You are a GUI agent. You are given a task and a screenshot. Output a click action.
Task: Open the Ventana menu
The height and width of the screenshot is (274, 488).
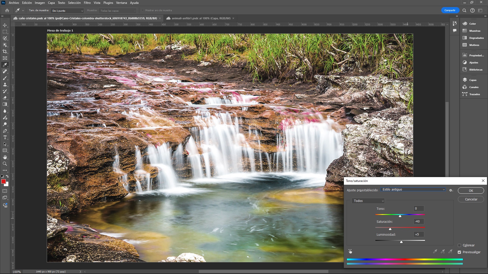point(121,3)
